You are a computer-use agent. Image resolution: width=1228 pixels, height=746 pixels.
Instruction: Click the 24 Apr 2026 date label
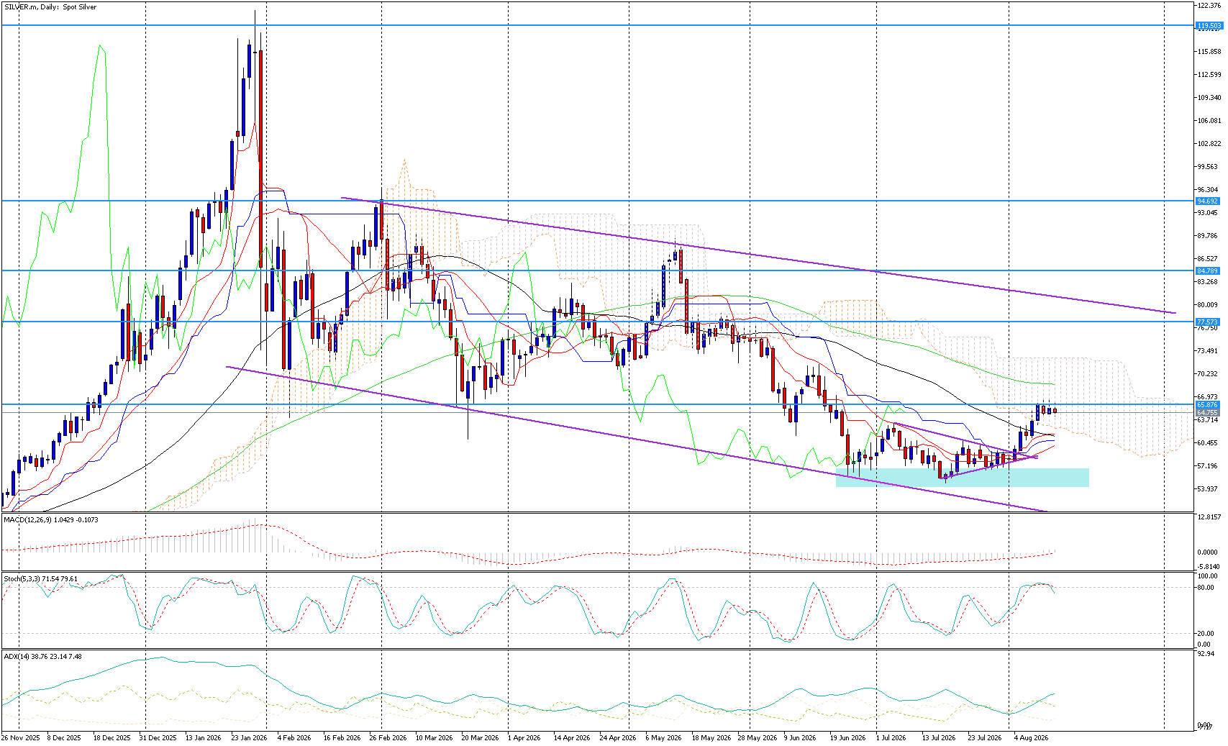click(618, 738)
